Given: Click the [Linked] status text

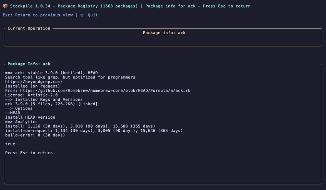Looking at the screenshot, I should [x=88, y=104].
